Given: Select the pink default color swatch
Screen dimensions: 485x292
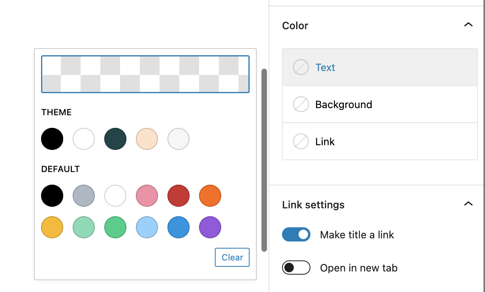Looking at the screenshot, I should click(x=147, y=196).
